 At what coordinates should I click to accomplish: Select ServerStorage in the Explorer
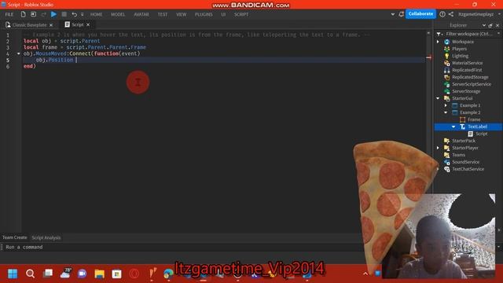coord(466,91)
